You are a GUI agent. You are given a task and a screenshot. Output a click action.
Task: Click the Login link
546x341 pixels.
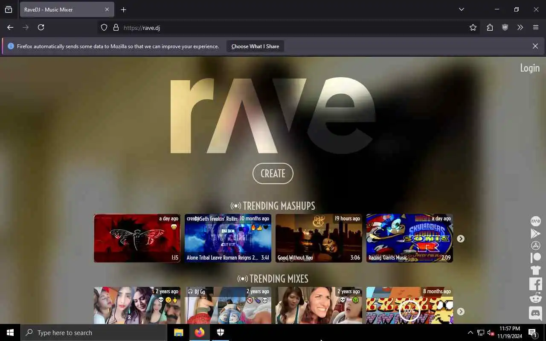530,68
